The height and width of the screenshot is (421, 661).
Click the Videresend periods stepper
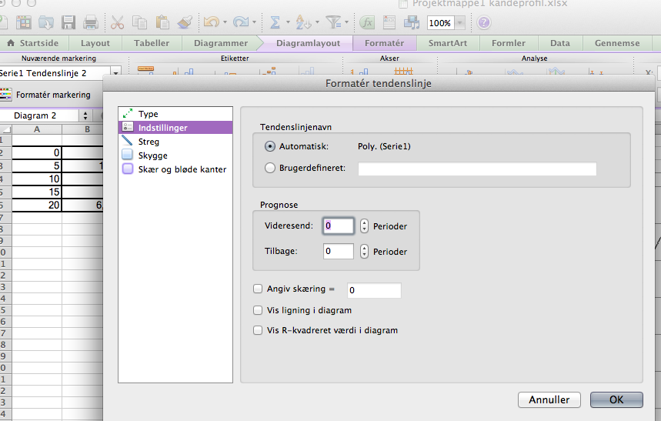click(x=364, y=226)
